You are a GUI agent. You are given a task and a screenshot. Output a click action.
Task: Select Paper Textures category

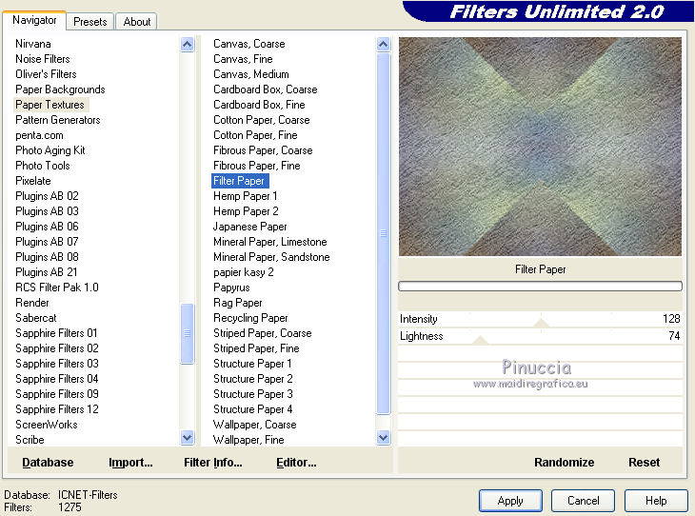[x=50, y=105]
